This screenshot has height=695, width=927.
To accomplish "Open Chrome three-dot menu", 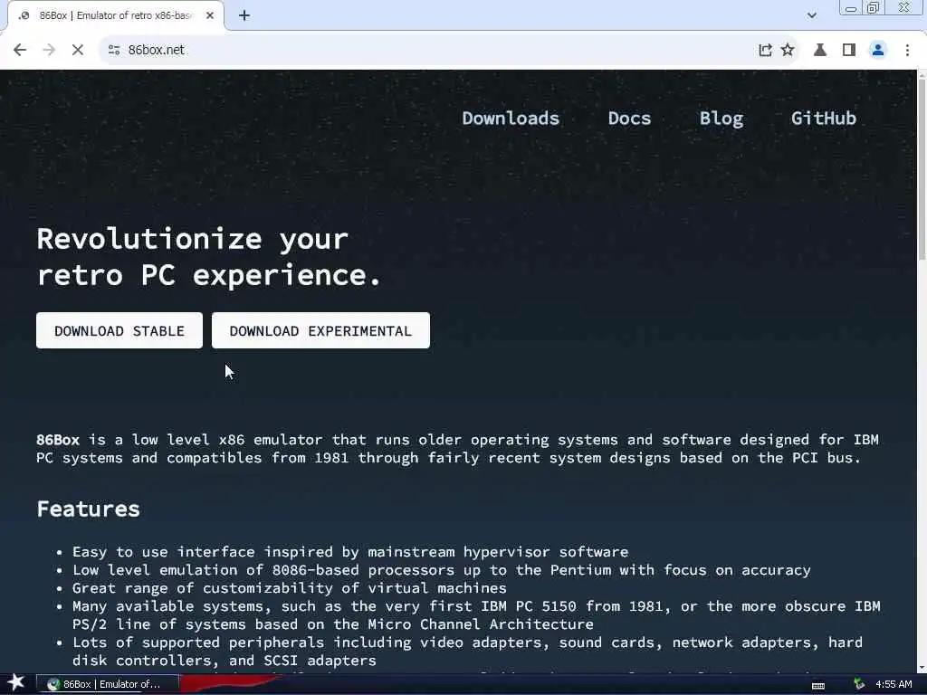I will pos(907,51).
